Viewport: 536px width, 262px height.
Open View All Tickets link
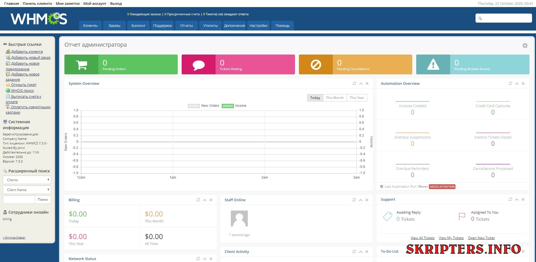click(x=423, y=238)
